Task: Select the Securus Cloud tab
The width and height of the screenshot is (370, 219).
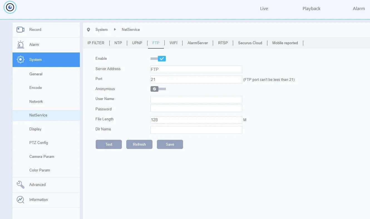Action: 250,43
